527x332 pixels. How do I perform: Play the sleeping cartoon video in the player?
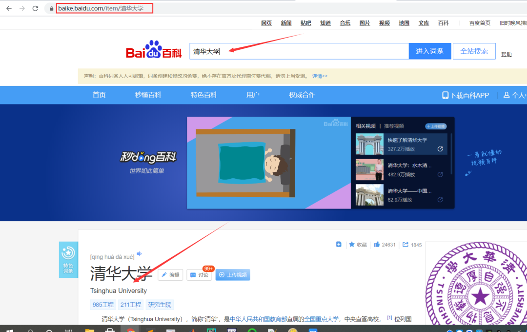(269, 163)
